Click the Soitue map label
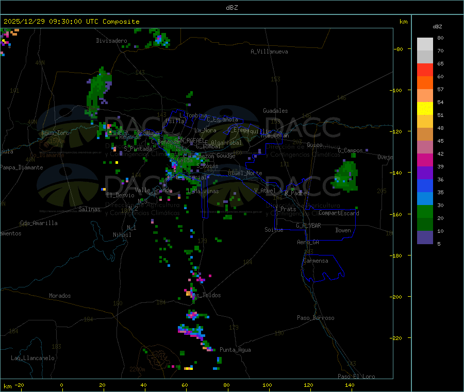This screenshot has height=392, width=464. [x=274, y=230]
